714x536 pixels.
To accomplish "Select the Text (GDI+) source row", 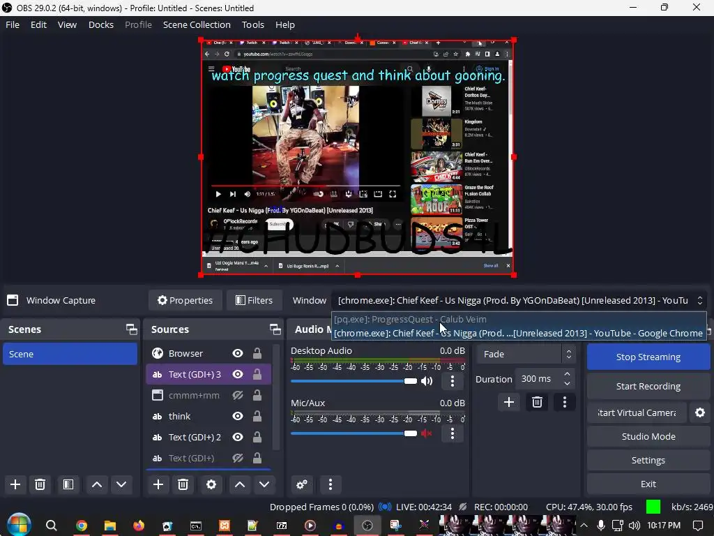I will pos(208,458).
